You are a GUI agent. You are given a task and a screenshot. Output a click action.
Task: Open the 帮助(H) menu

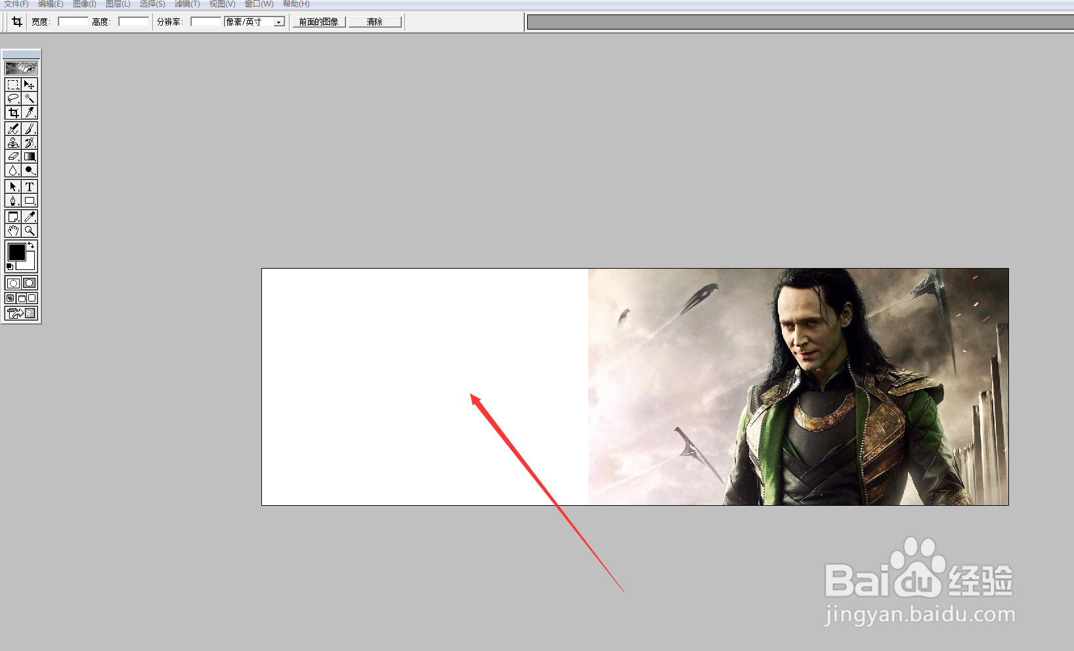pos(296,4)
